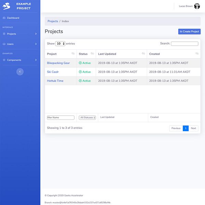Viewport: 205px width, 205px height.
Task: Open Lucas Brown's avatar menu
Action: tap(197, 6)
